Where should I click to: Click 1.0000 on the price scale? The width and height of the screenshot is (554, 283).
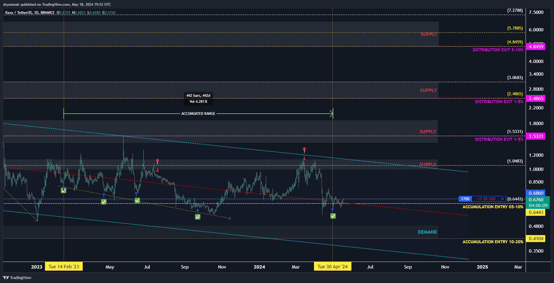536,169
